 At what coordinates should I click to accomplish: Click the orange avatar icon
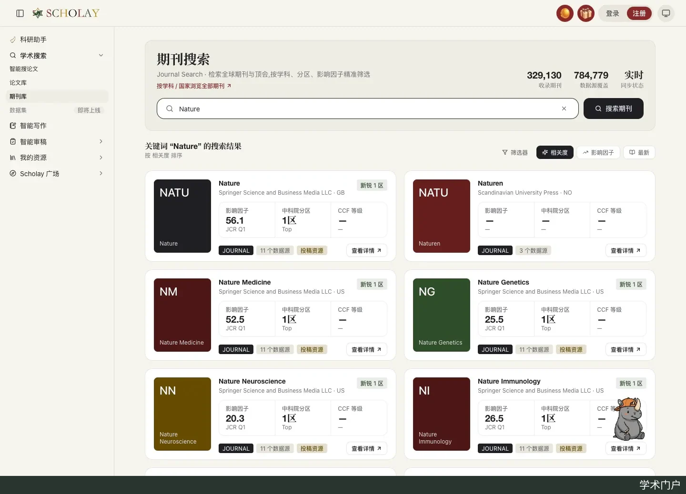(565, 13)
